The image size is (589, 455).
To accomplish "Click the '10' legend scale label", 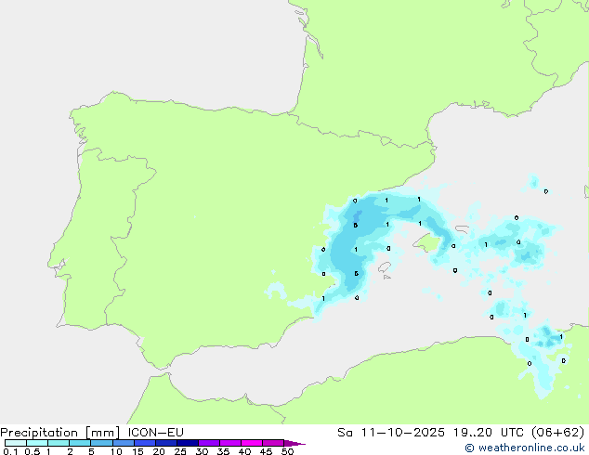I will click(x=116, y=451).
